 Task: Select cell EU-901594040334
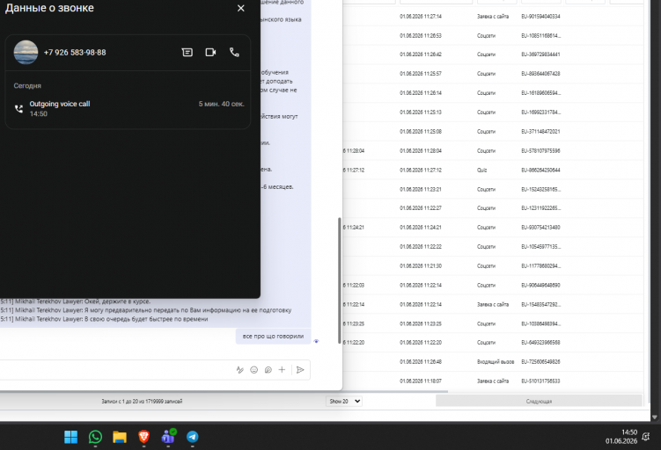coord(540,17)
